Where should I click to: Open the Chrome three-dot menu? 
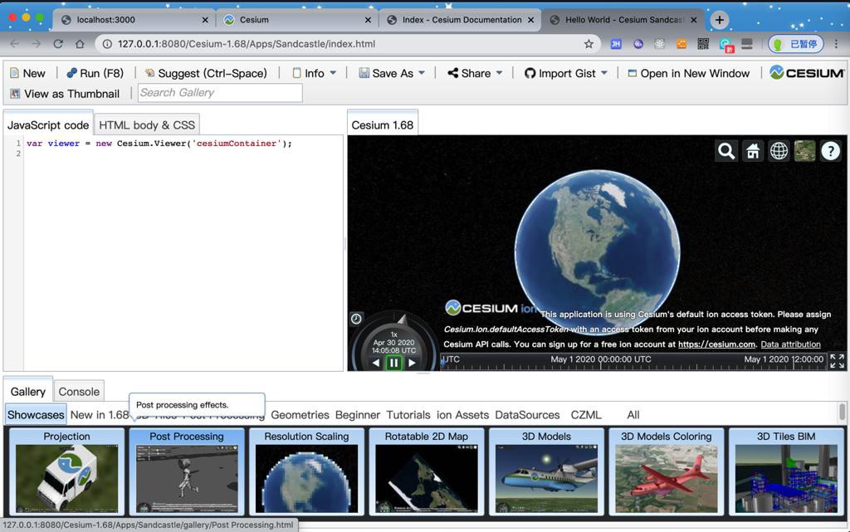[x=836, y=44]
